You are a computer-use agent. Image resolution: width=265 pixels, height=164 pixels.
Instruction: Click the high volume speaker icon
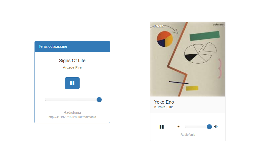click(216, 127)
